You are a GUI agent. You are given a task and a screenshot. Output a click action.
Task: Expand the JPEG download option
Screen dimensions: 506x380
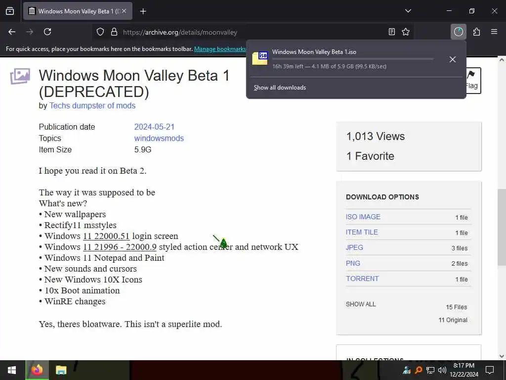point(354,247)
